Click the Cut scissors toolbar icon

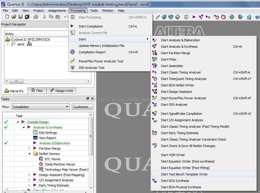(x=44, y=17)
